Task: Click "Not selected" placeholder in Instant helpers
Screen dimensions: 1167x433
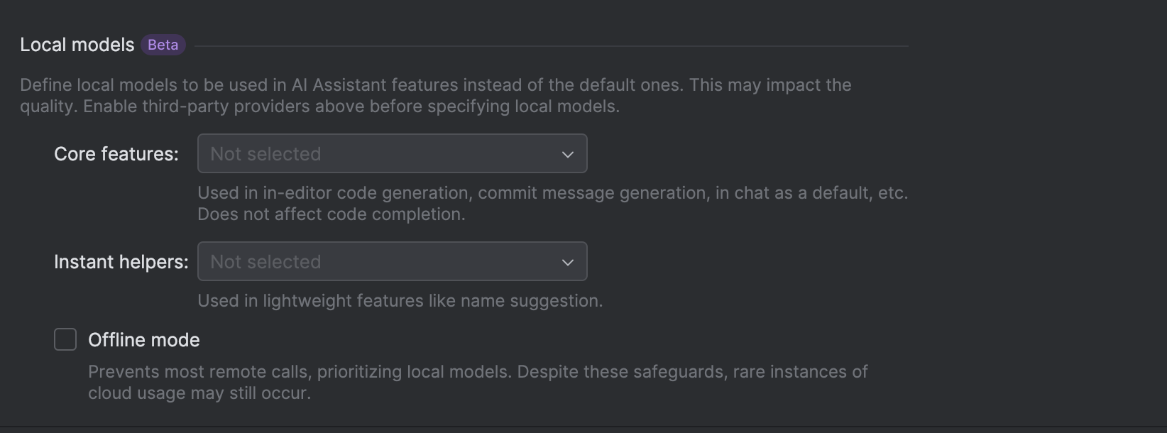Action: (265, 262)
